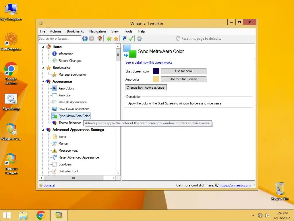Click the Use for Aero button

(183, 71)
